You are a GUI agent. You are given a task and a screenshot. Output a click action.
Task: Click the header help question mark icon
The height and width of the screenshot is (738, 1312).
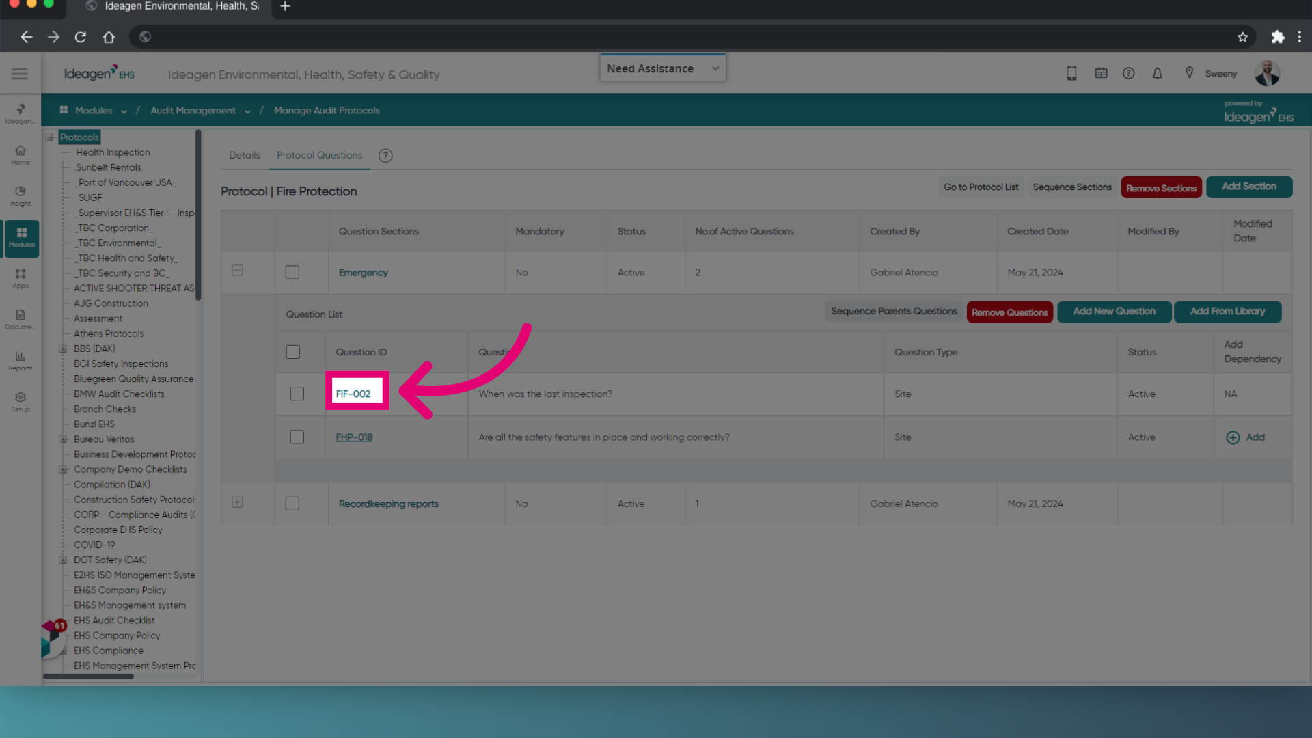point(1129,73)
